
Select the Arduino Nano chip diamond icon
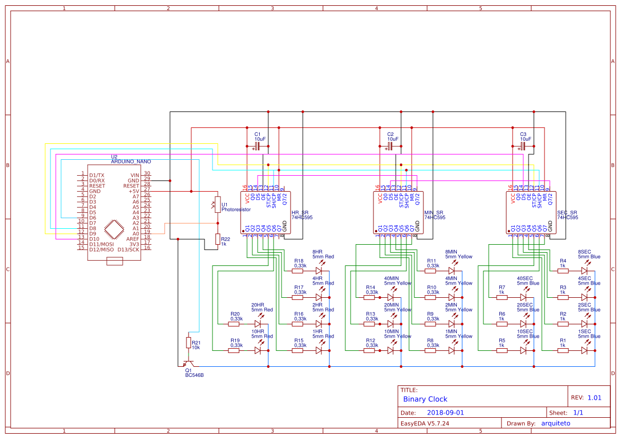coord(114,230)
